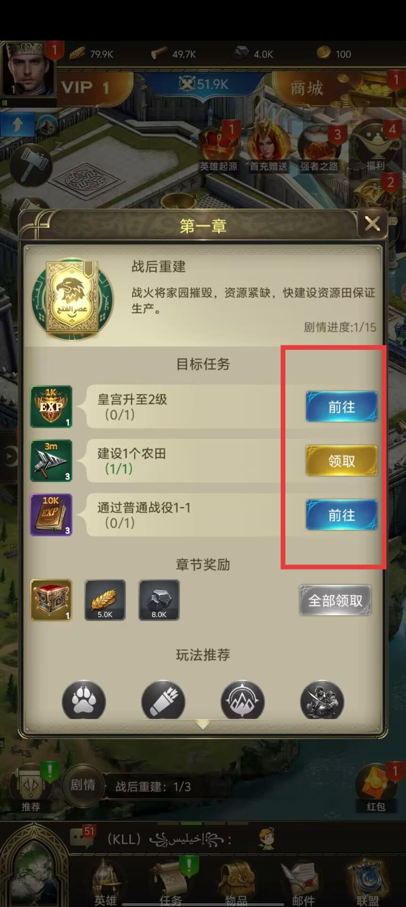The width and height of the screenshot is (406, 907).
Task: Go to 通过普通战役1-1 task
Action: click(341, 515)
